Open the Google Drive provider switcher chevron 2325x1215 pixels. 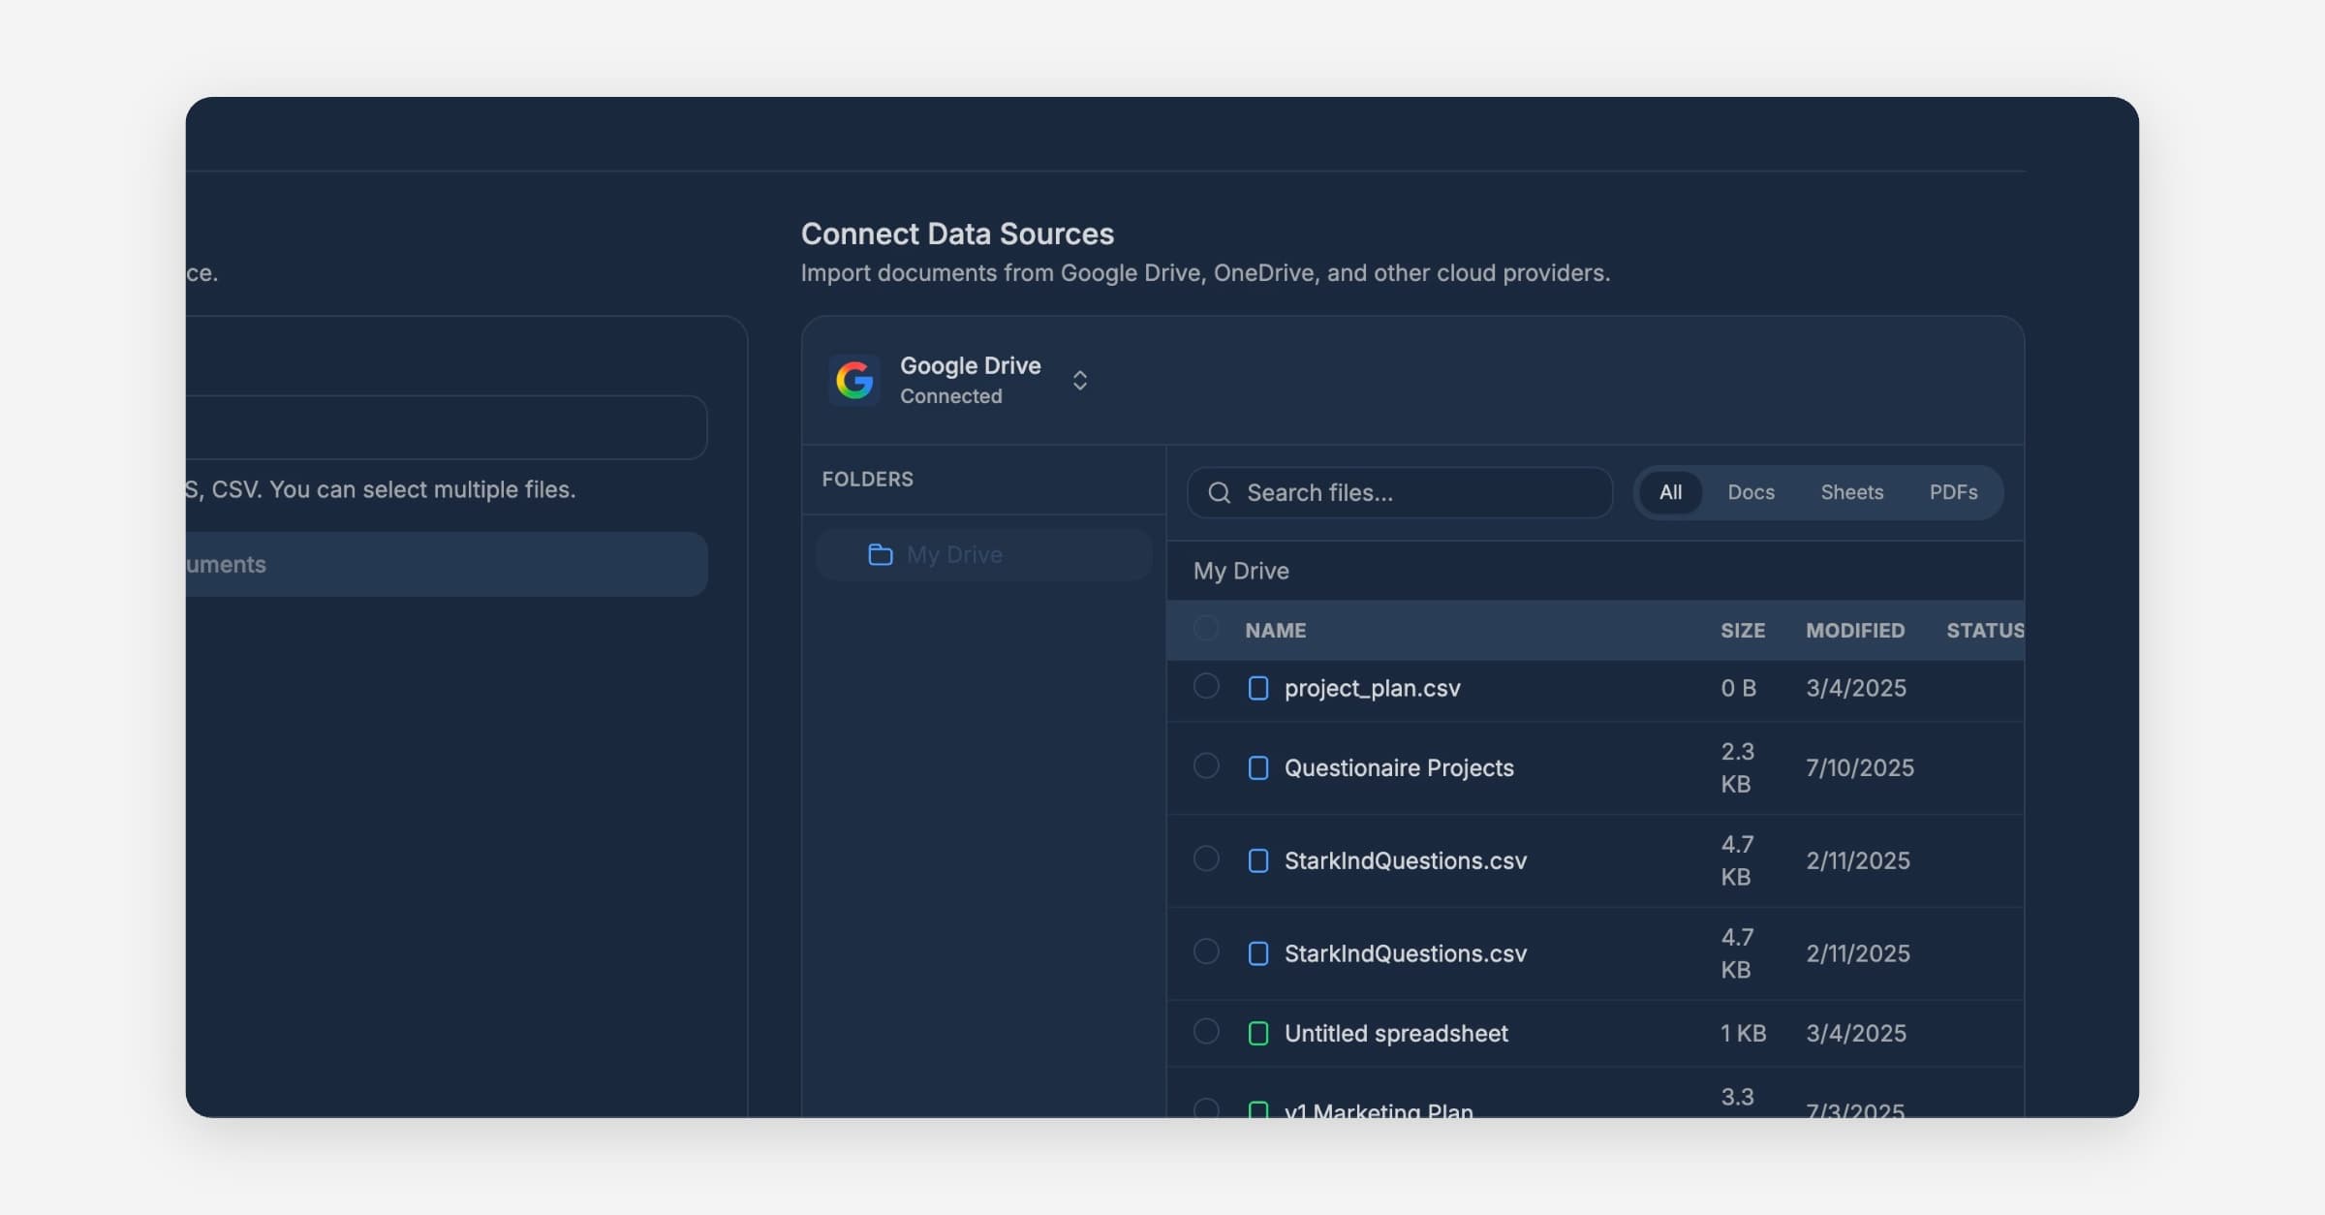tap(1079, 380)
